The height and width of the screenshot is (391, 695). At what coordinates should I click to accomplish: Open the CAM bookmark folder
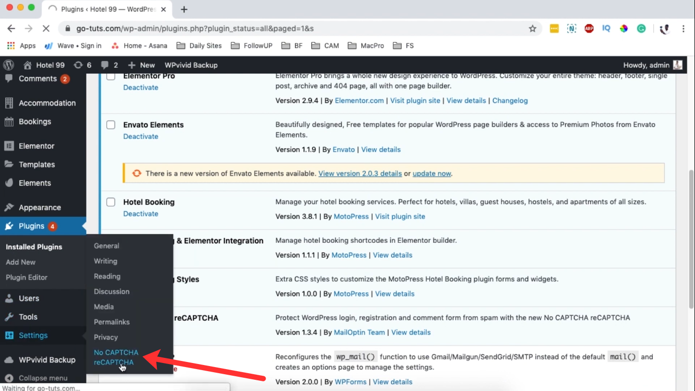point(325,45)
